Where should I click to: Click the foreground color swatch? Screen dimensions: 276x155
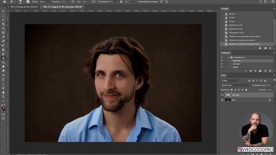click(x=2, y=108)
